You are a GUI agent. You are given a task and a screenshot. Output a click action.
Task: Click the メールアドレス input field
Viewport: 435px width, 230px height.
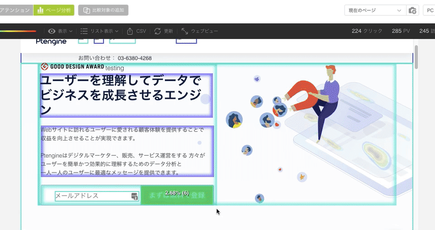click(97, 196)
